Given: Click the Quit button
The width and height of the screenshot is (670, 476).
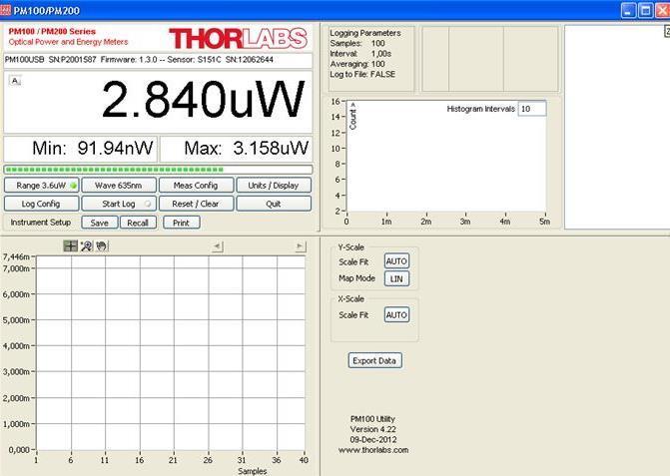Looking at the screenshot, I should click(x=274, y=204).
